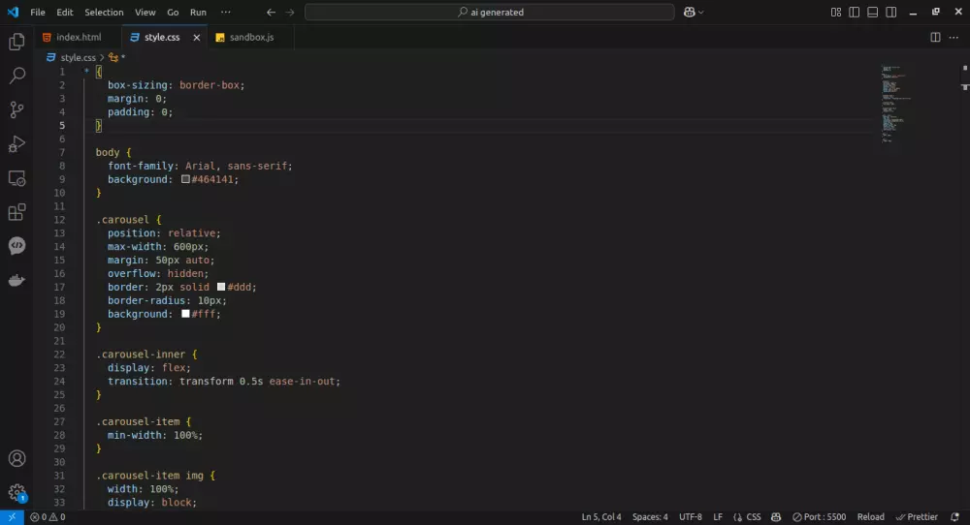Click the 'font-family: Arial, sans-serif;' line
This screenshot has height=525, width=970.
click(x=200, y=167)
